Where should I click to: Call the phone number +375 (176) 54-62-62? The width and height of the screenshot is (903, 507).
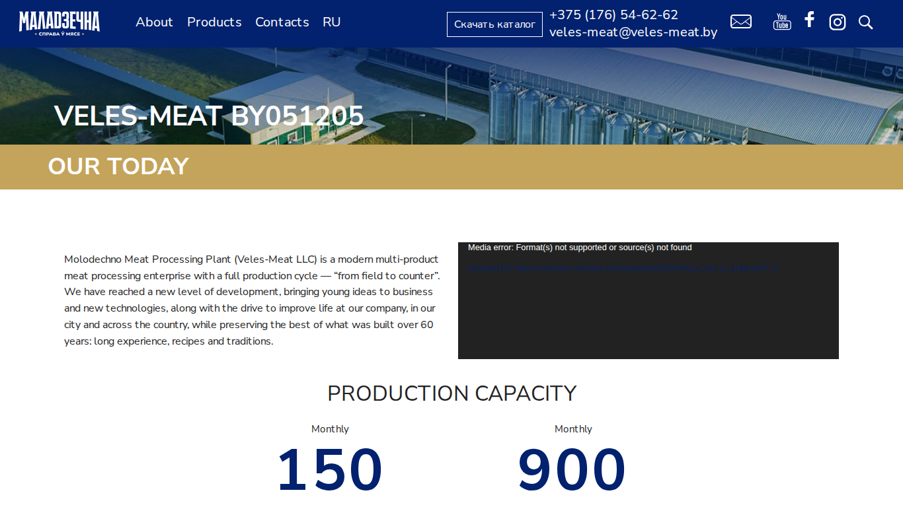click(613, 15)
